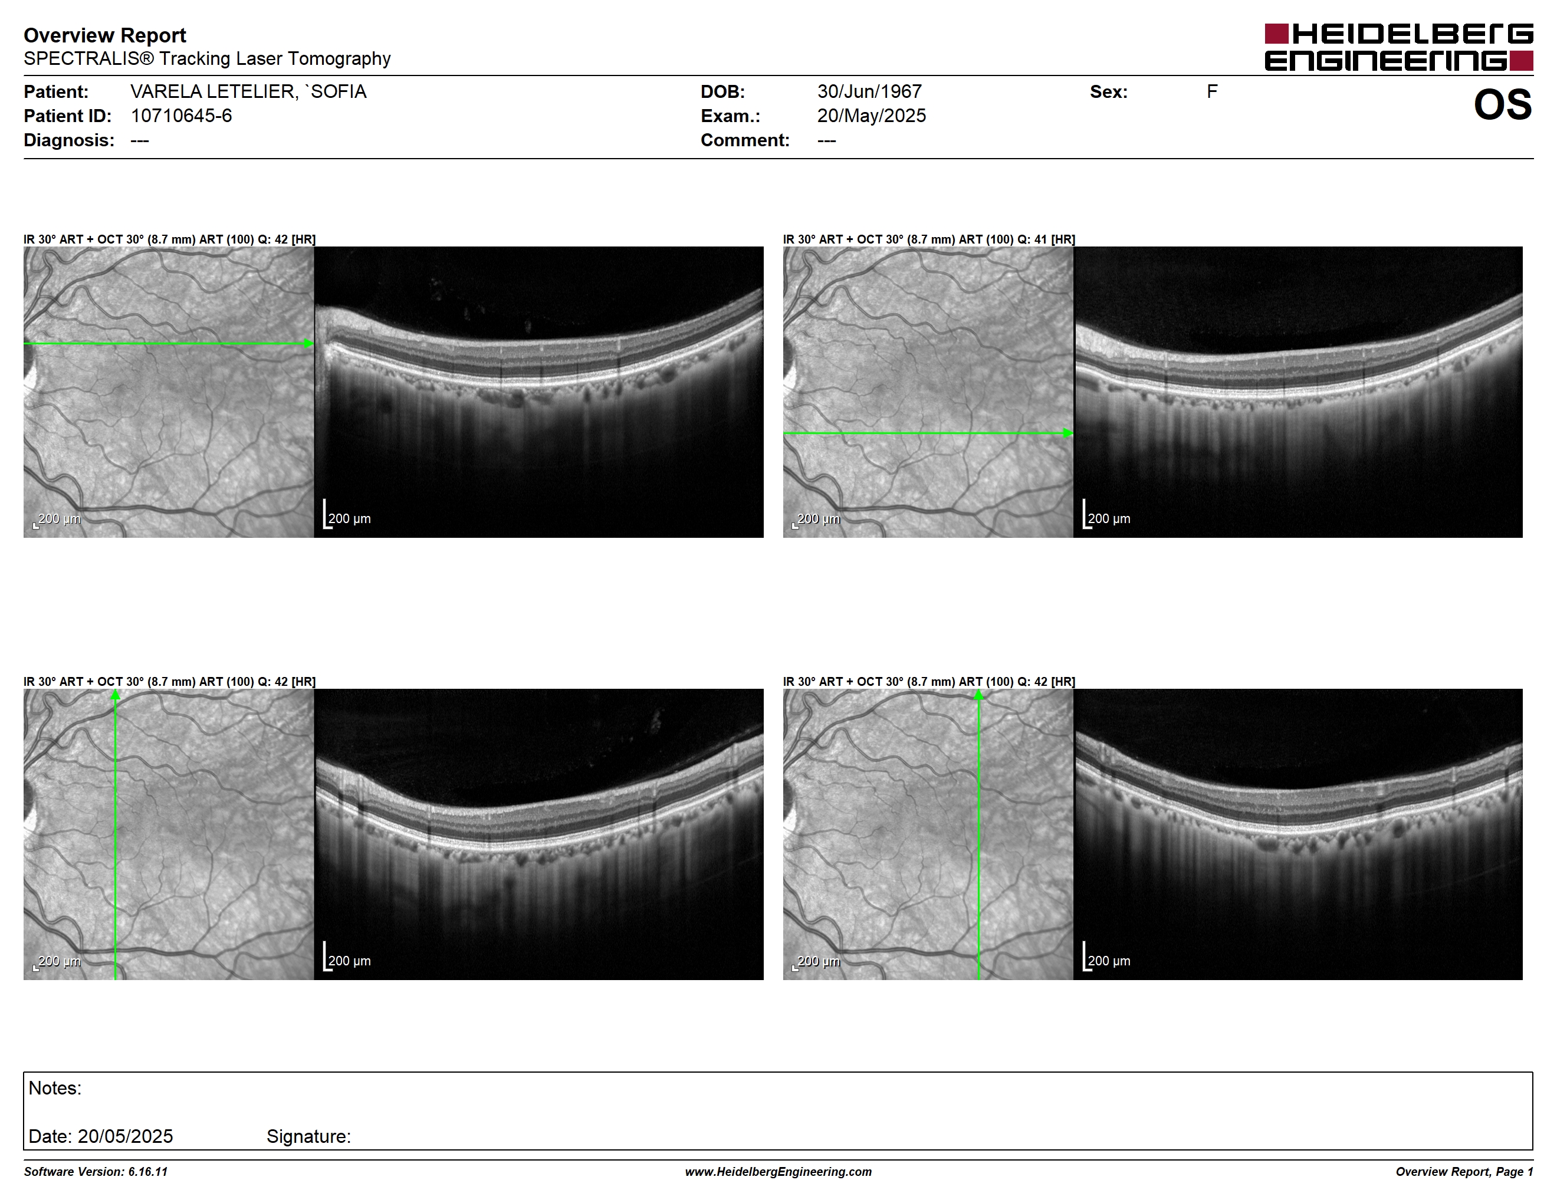The height and width of the screenshot is (1203, 1557).
Task: Click the Heidelberg Engineering logo
Action: [1399, 48]
